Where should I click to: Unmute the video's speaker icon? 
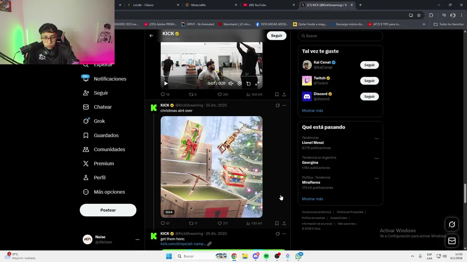tap(231, 83)
